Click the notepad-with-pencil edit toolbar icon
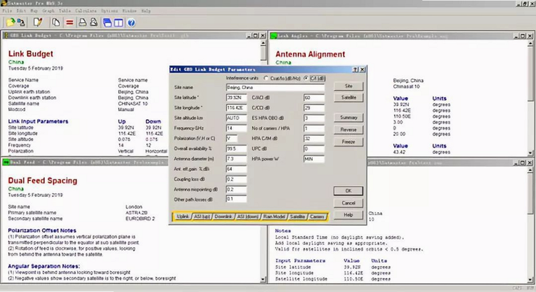536x292 pixels. tap(38, 23)
